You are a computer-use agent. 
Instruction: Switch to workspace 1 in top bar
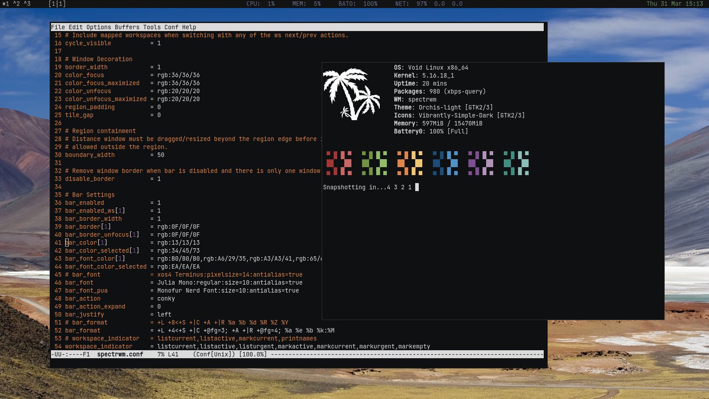pyautogui.click(x=6, y=4)
